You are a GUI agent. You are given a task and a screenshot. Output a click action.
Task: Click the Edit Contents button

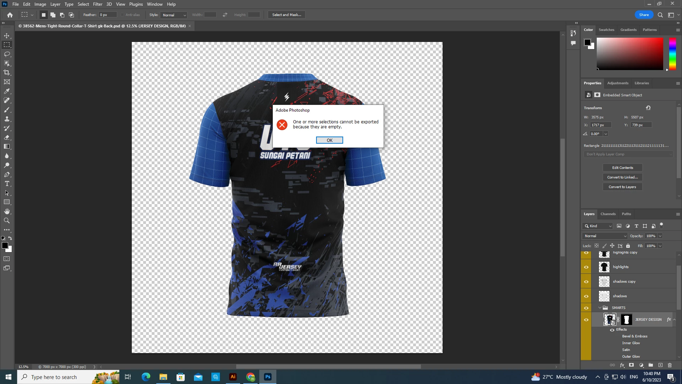coord(622,168)
